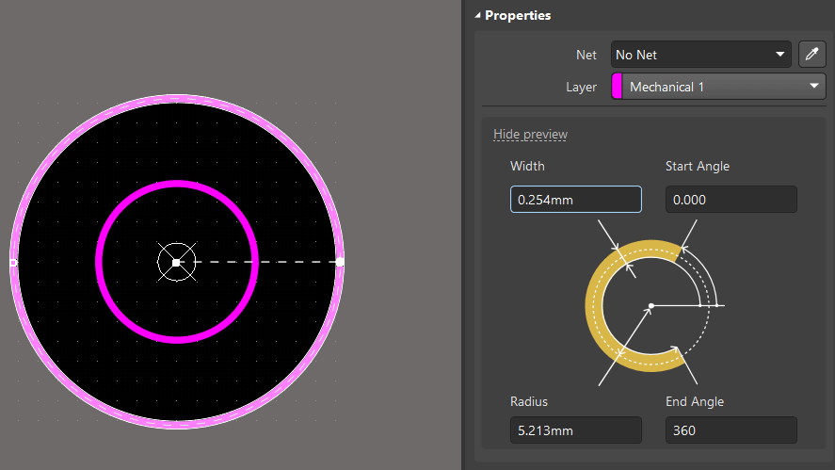Click the center dot in preview diagram
The image size is (835, 470).
pyautogui.click(x=650, y=306)
